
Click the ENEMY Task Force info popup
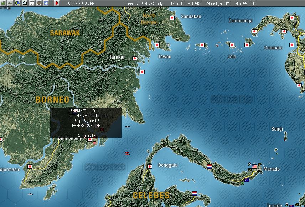point(86,123)
